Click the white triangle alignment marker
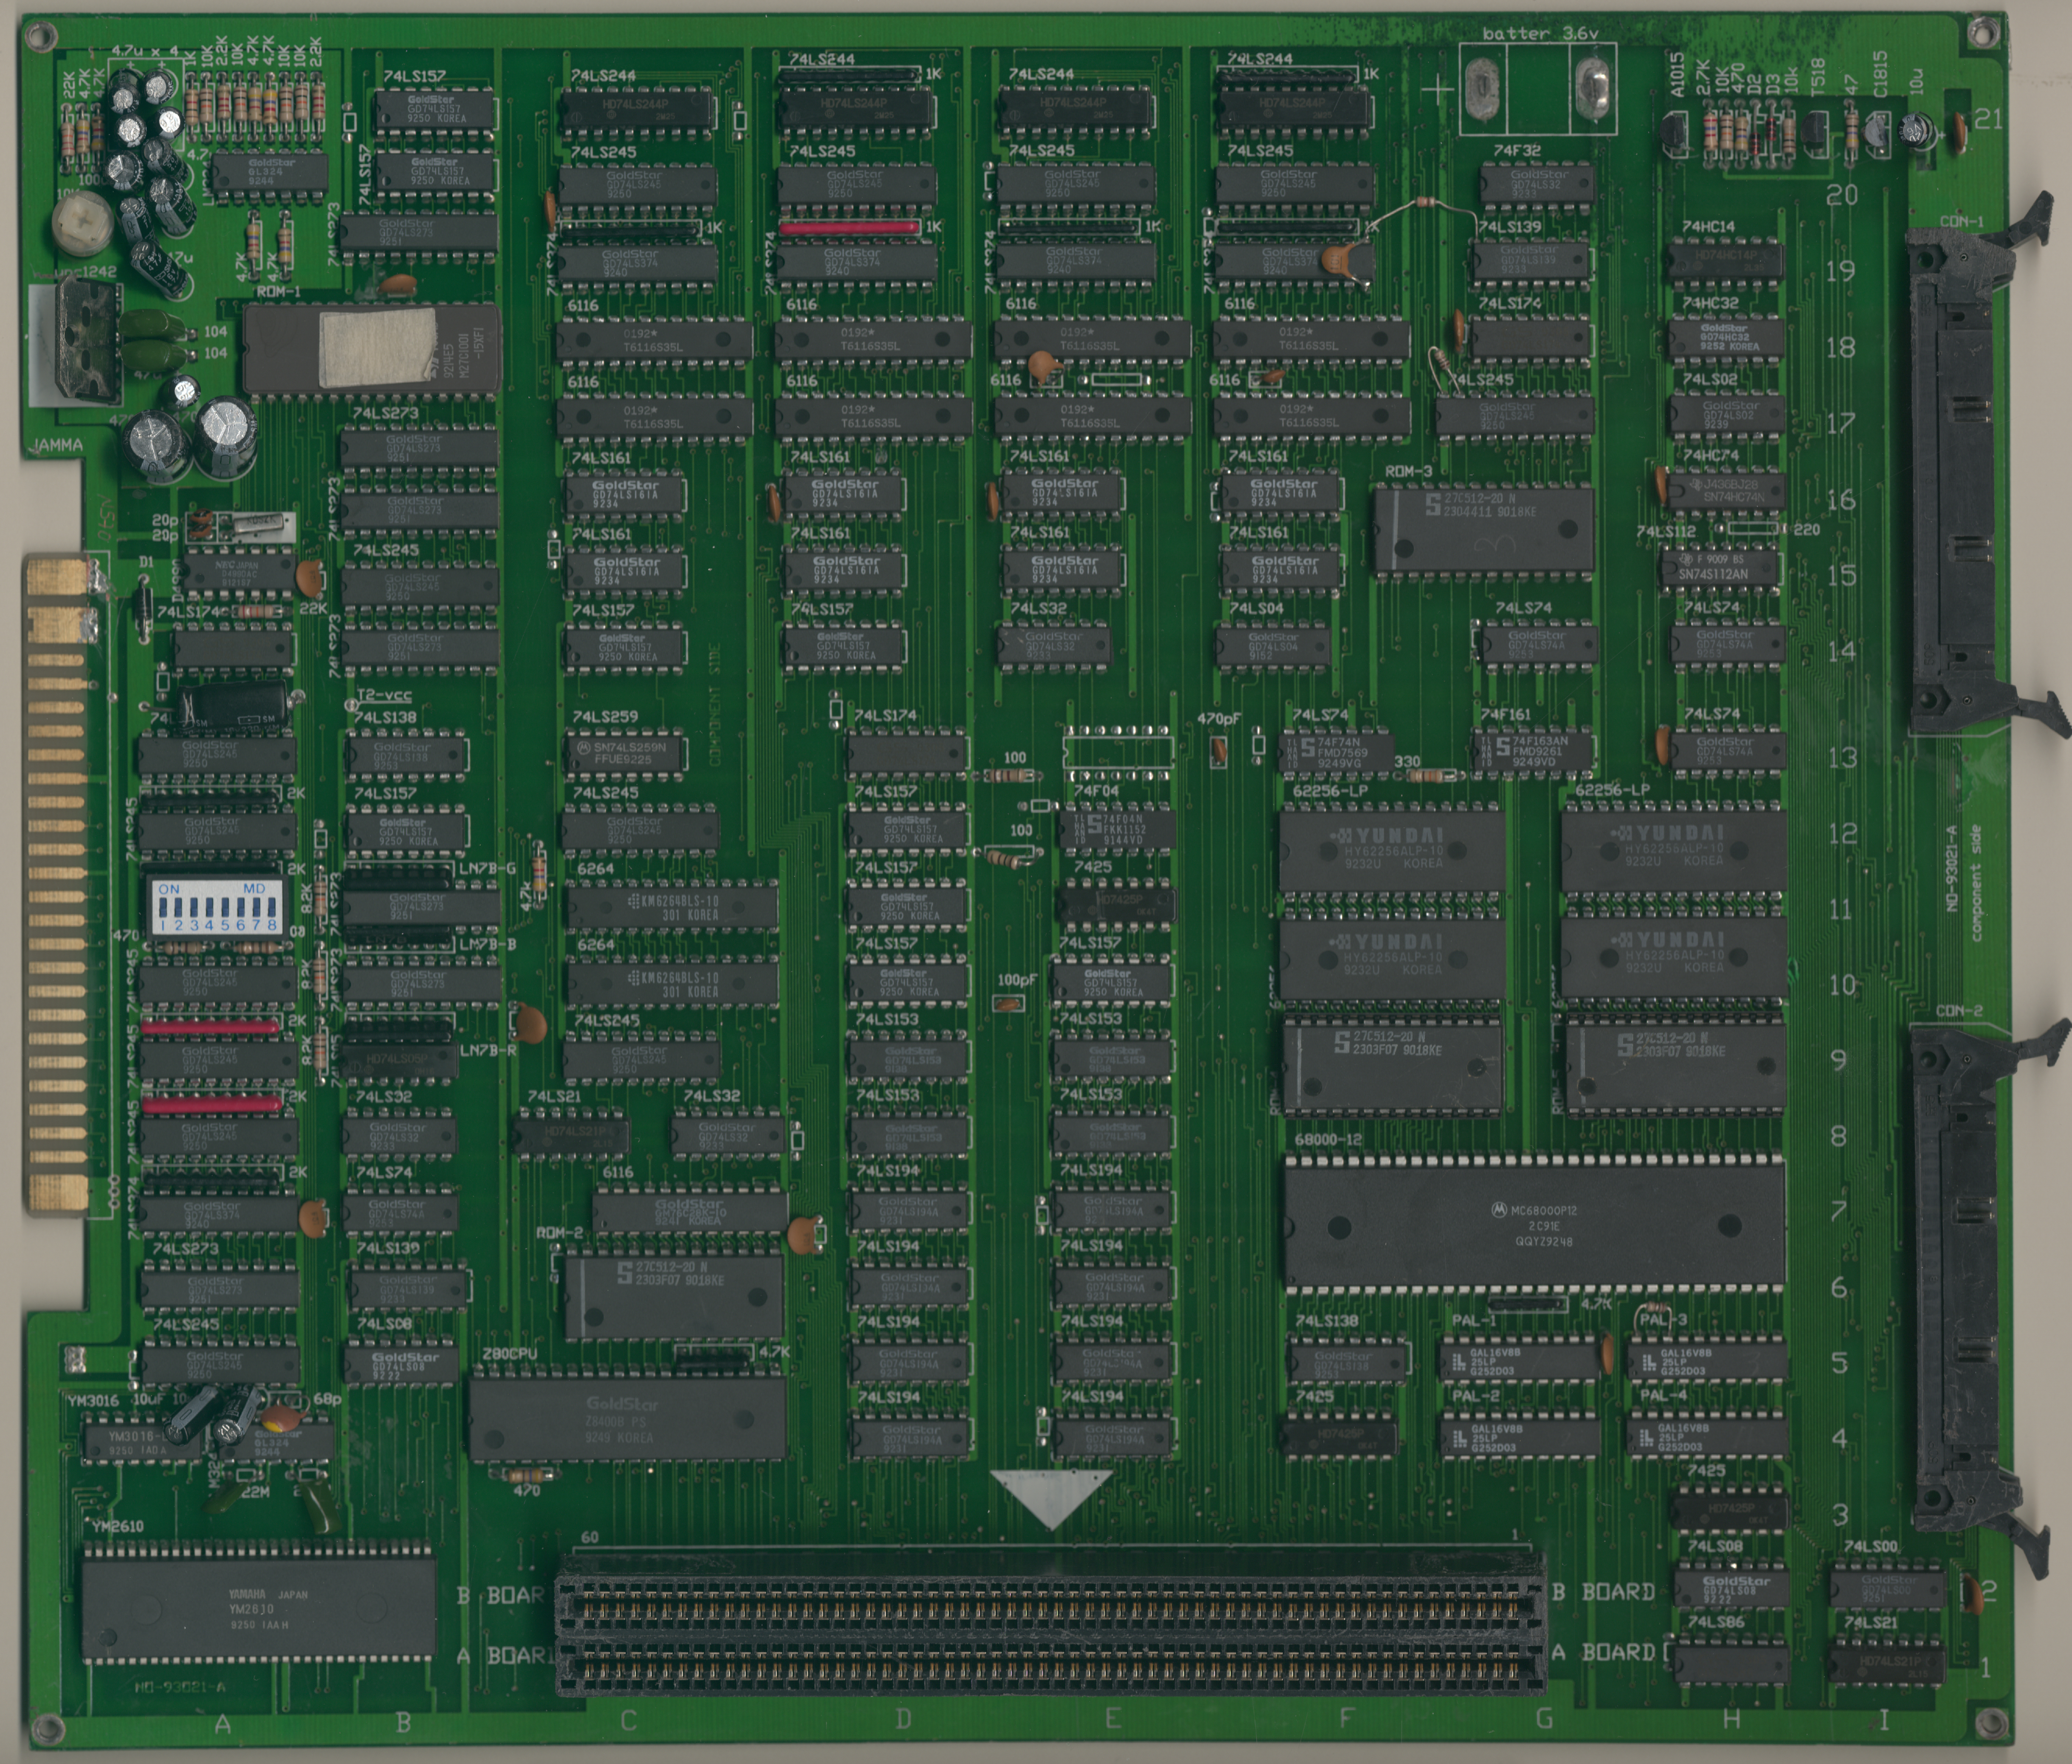This screenshot has height=1764, width=2072. (1051, 1497)
